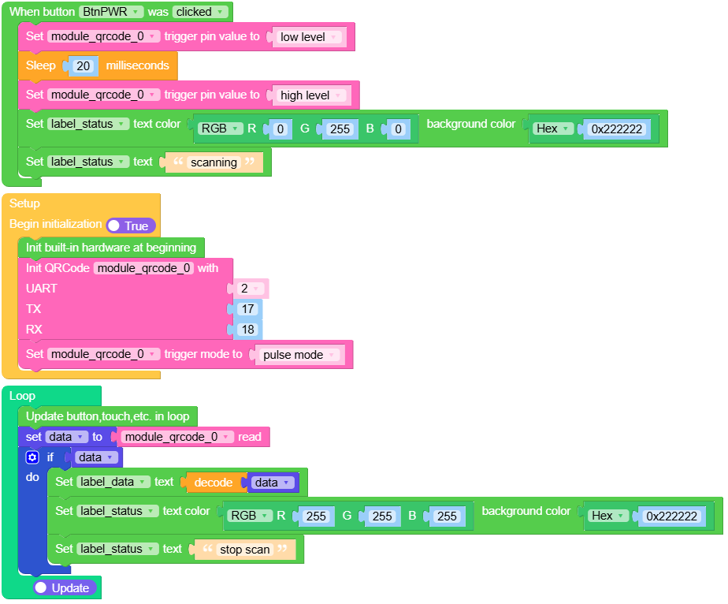Edit the Sleep 20 milliseconds value
The height and width of the screenshot is (604, 728).
tap(83, 66)
